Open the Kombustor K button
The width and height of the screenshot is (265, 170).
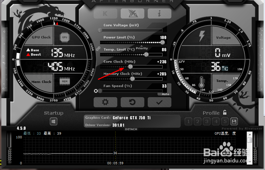(105, 13)
